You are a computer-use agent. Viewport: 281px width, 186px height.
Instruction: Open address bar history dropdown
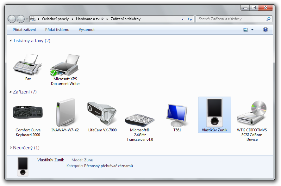183,19
